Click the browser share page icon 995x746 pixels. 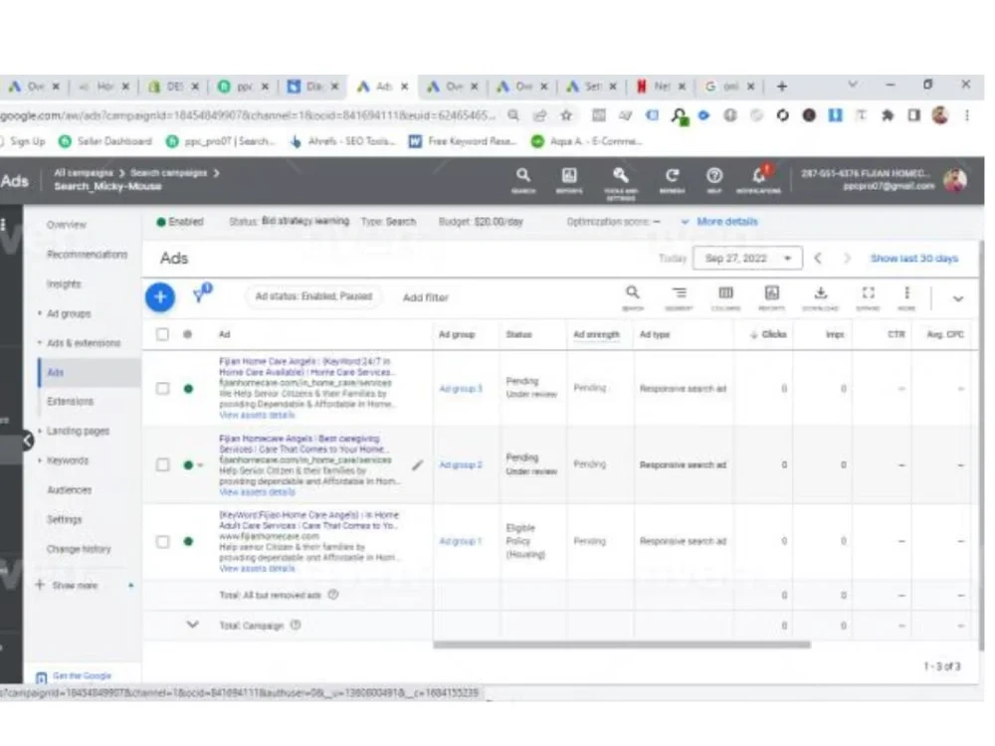click(x=540, y=115)
